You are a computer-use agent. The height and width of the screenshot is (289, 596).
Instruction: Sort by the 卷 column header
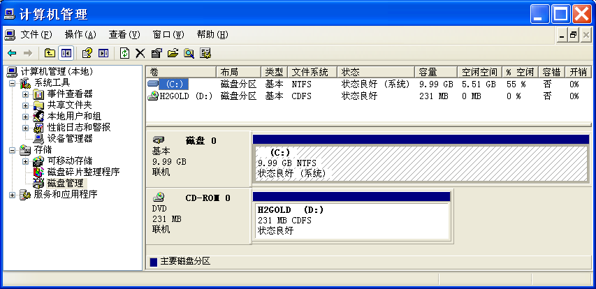(x=181, y=72)
